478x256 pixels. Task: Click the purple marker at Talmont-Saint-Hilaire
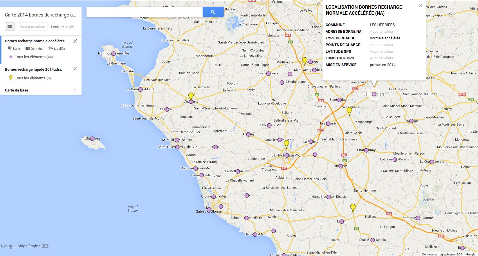(246, 218)
